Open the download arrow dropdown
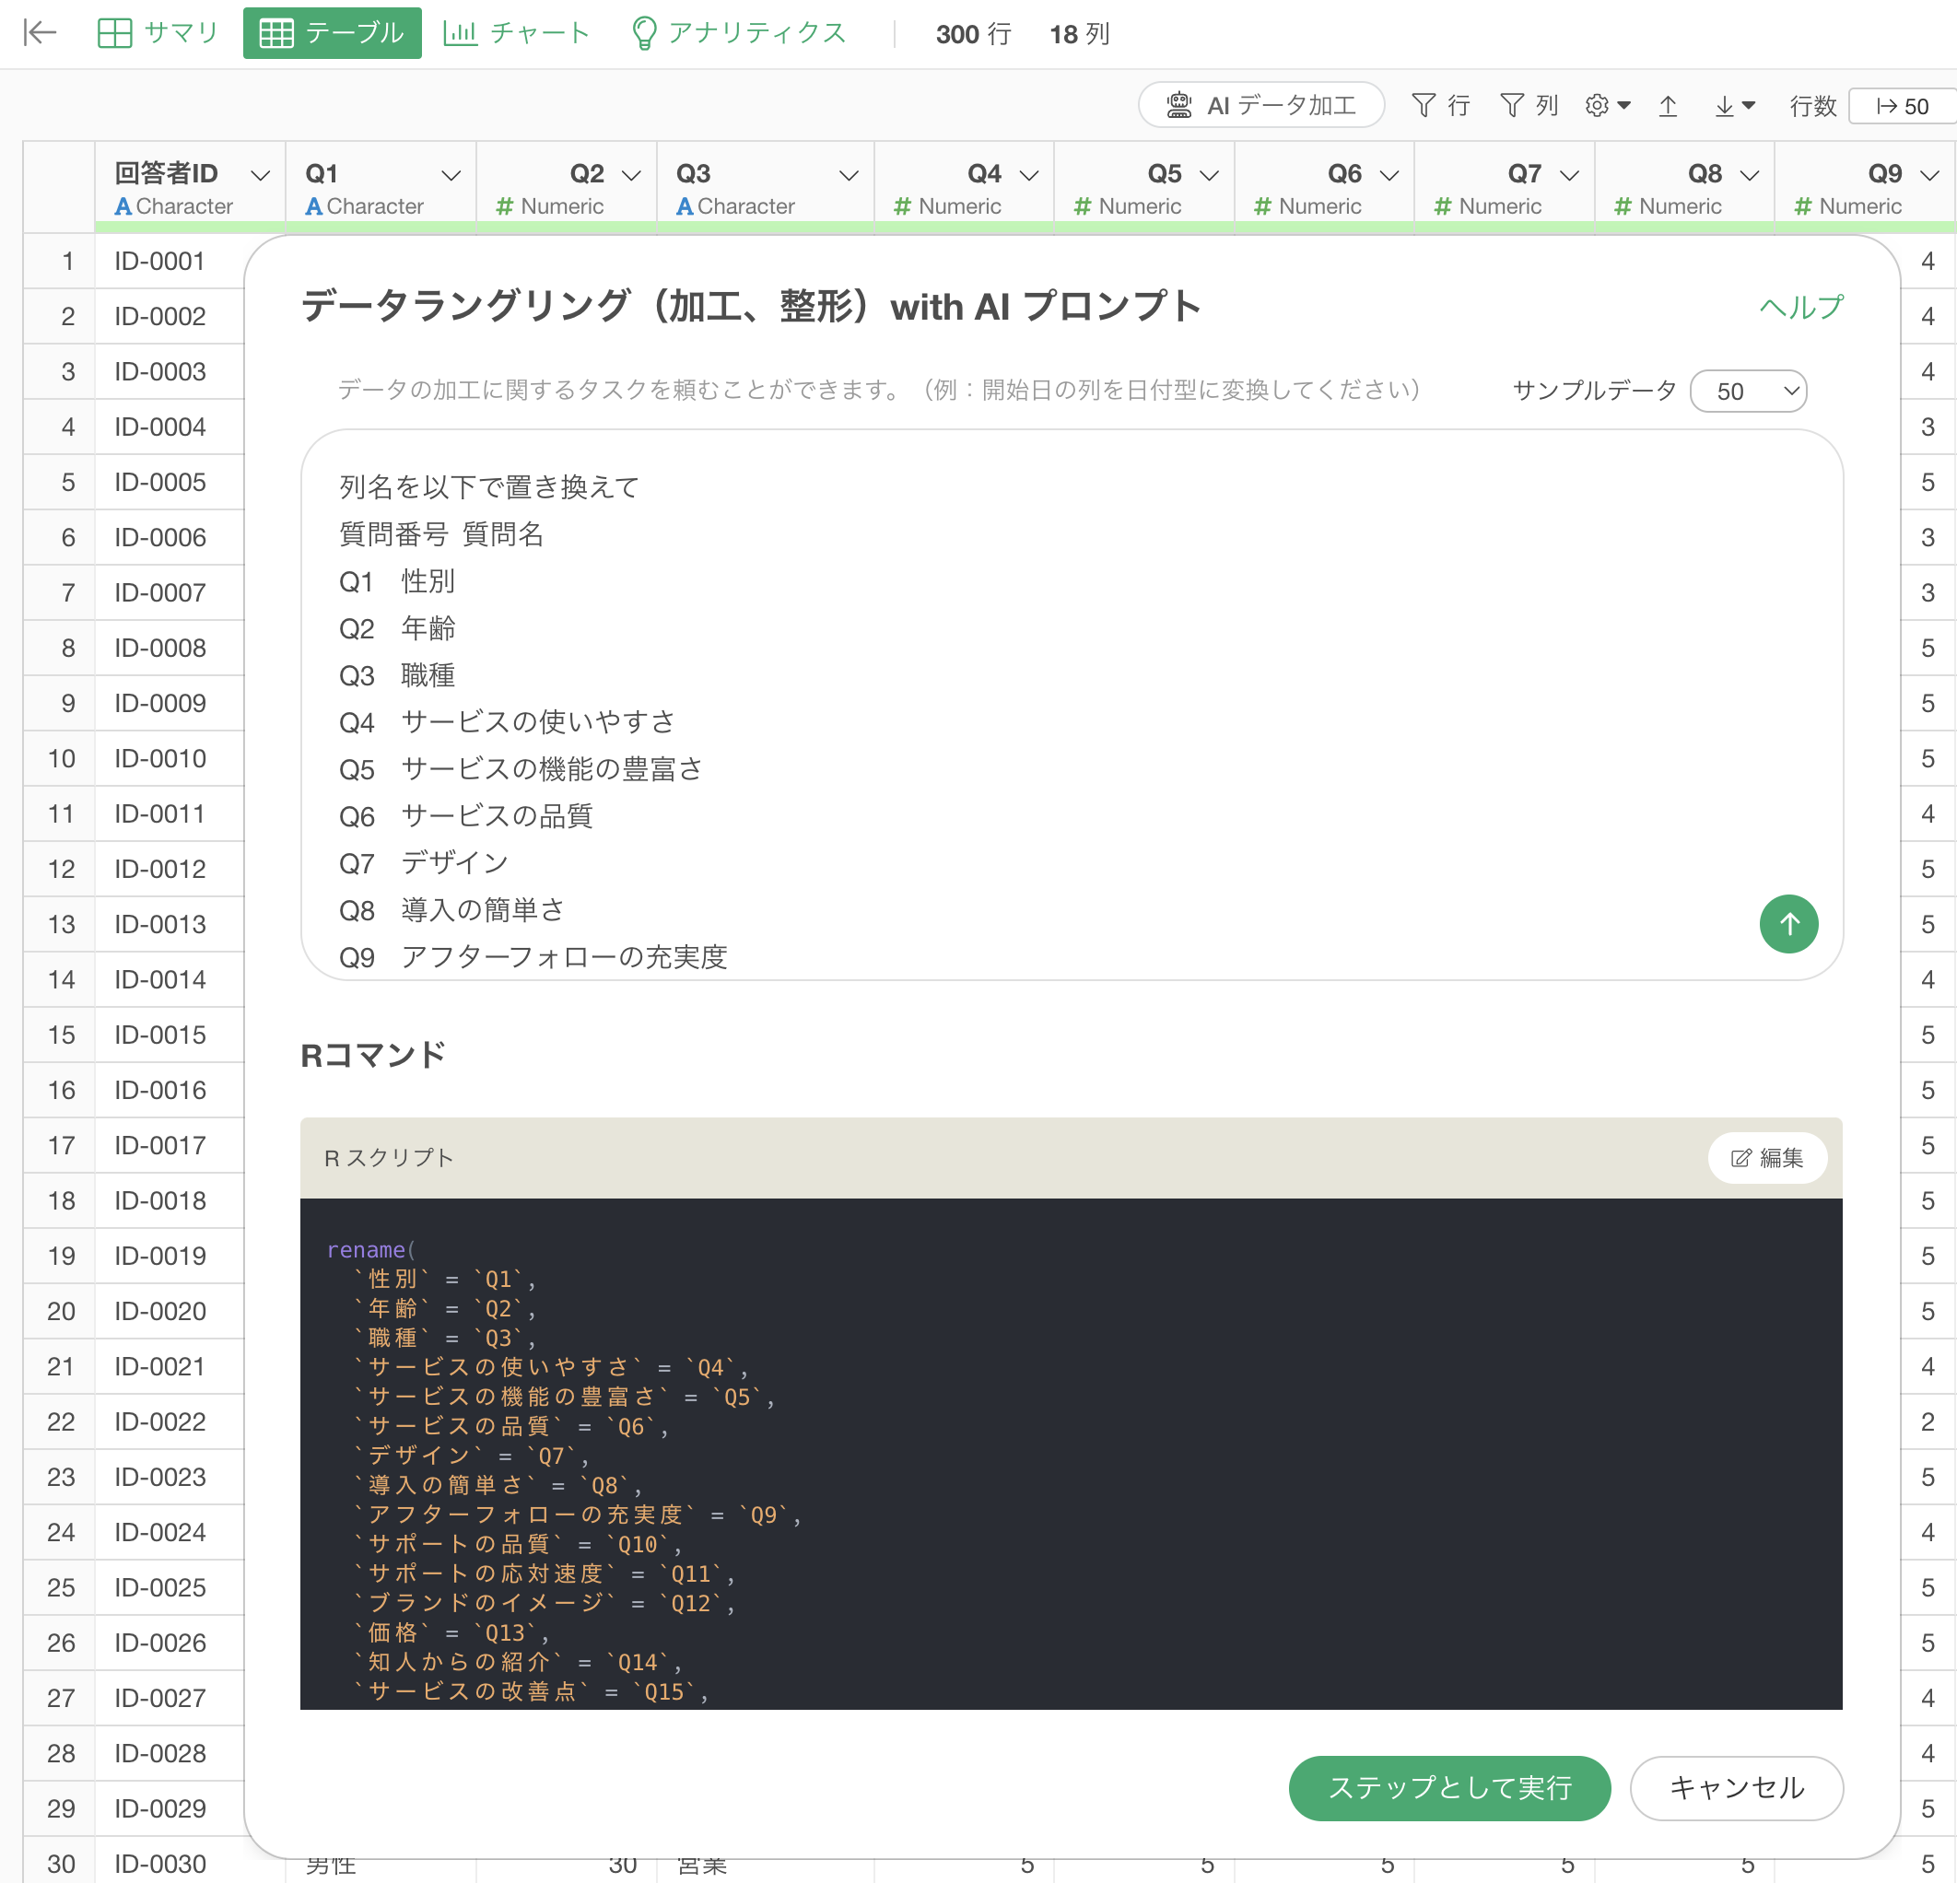 1734,105
